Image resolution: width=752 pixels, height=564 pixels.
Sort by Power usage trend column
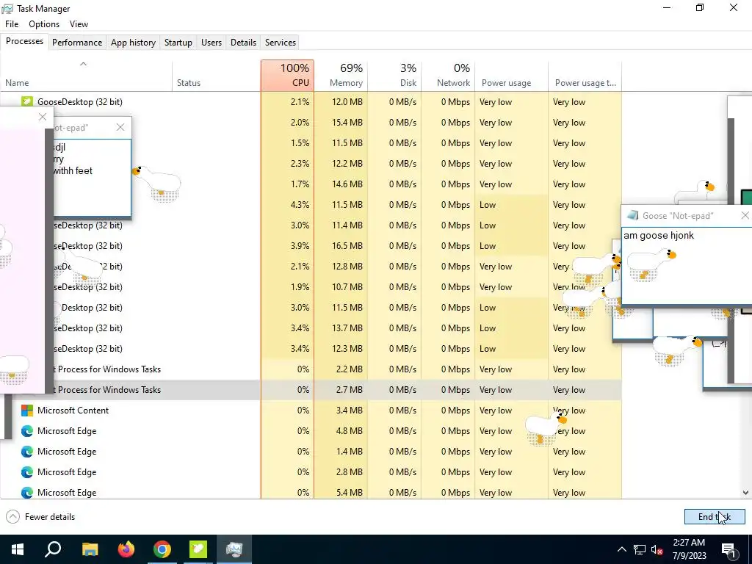click(x=585, y=76)
